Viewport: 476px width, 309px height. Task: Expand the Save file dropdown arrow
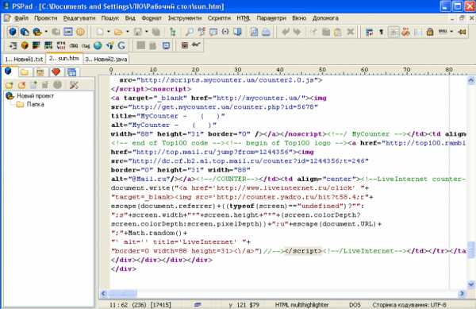tap(146, 32)
